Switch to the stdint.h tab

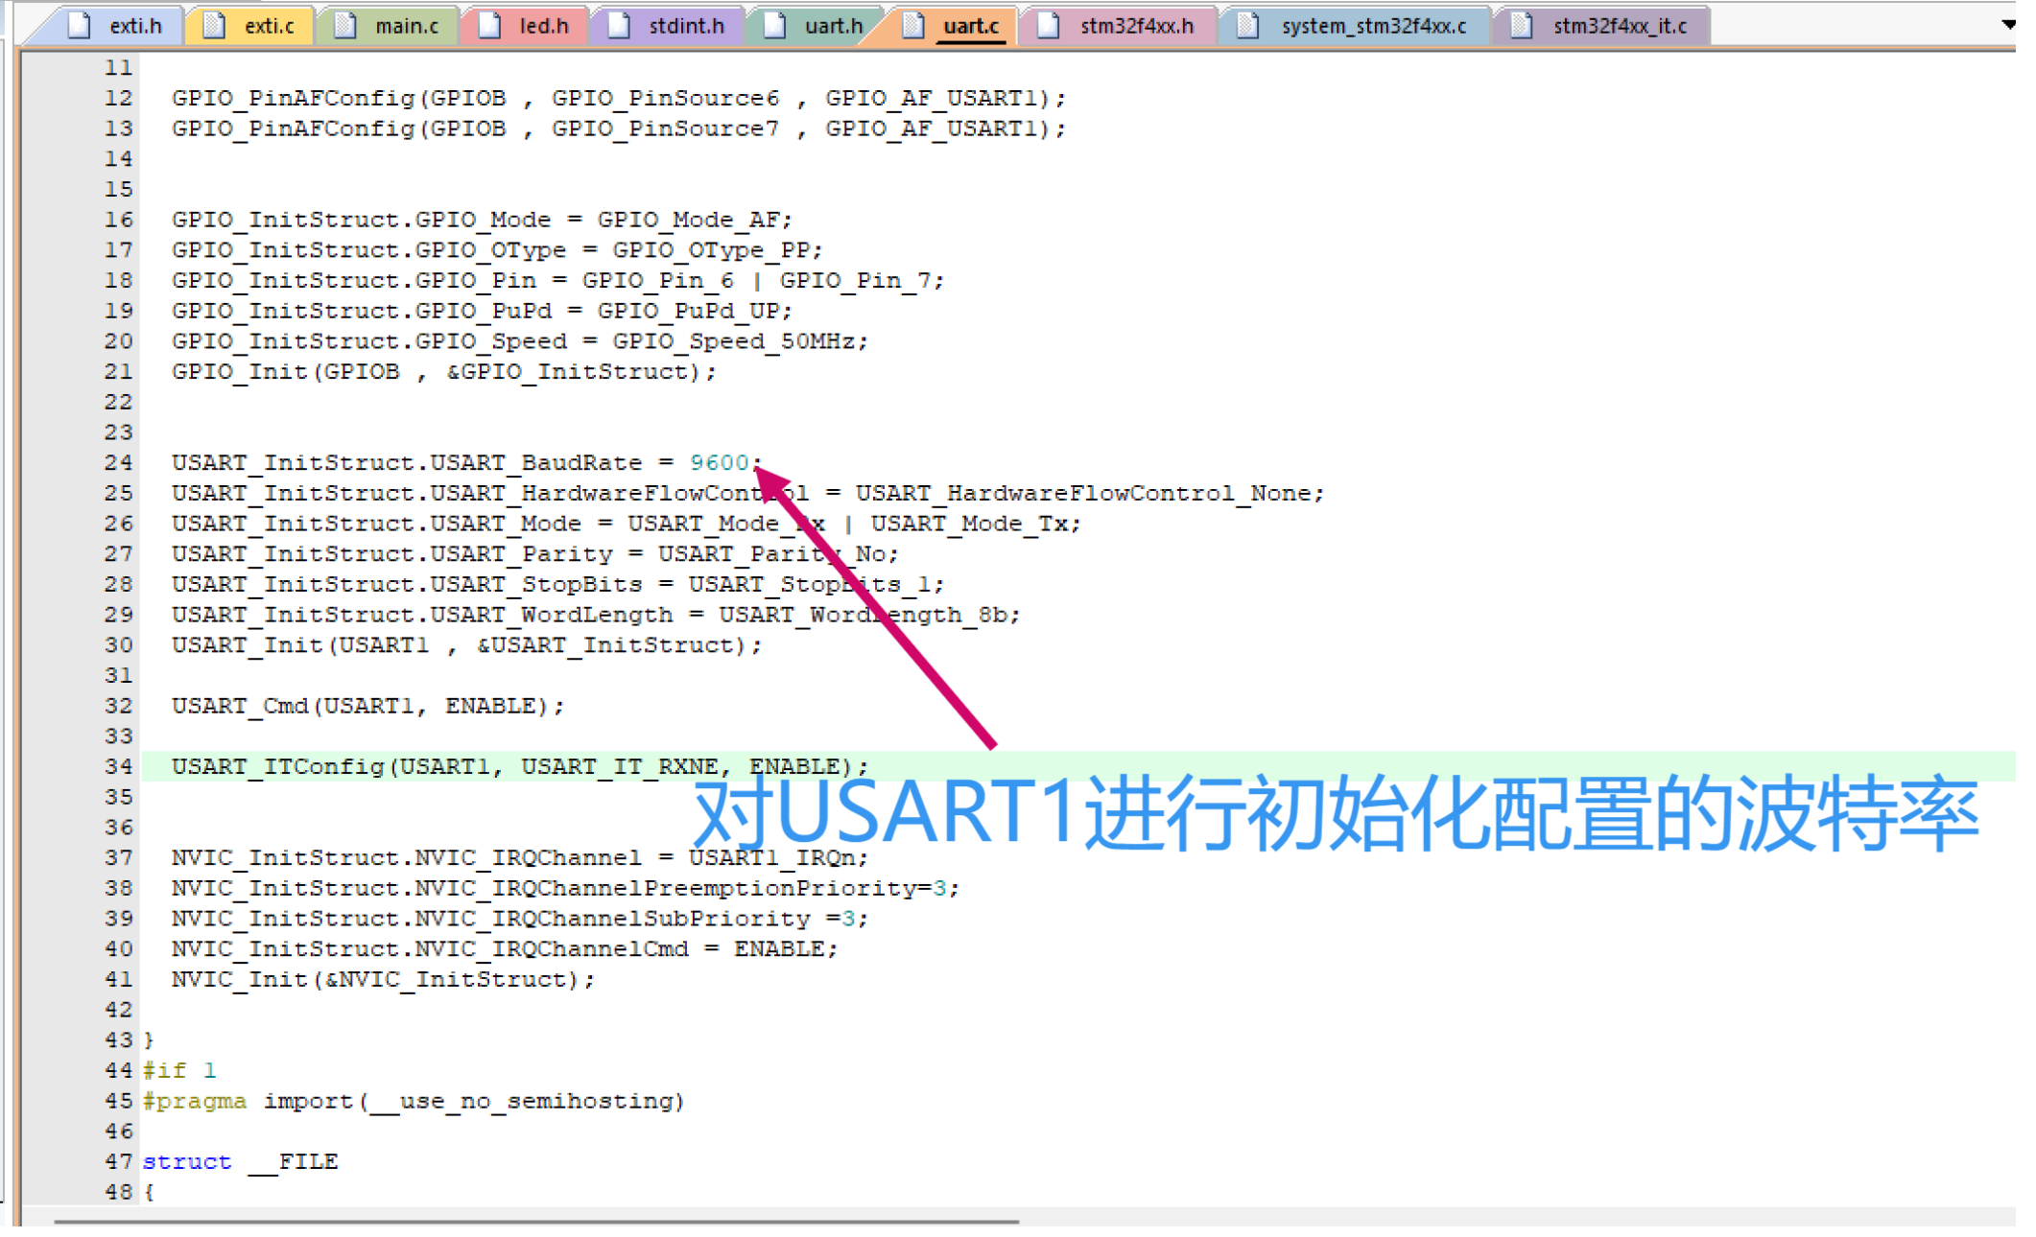click(x=669, y=26)
